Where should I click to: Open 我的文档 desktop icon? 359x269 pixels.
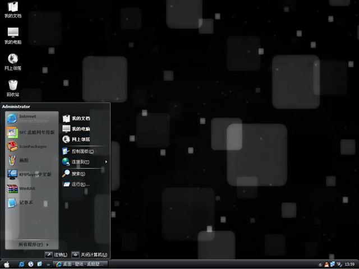(x=13, y=10)
